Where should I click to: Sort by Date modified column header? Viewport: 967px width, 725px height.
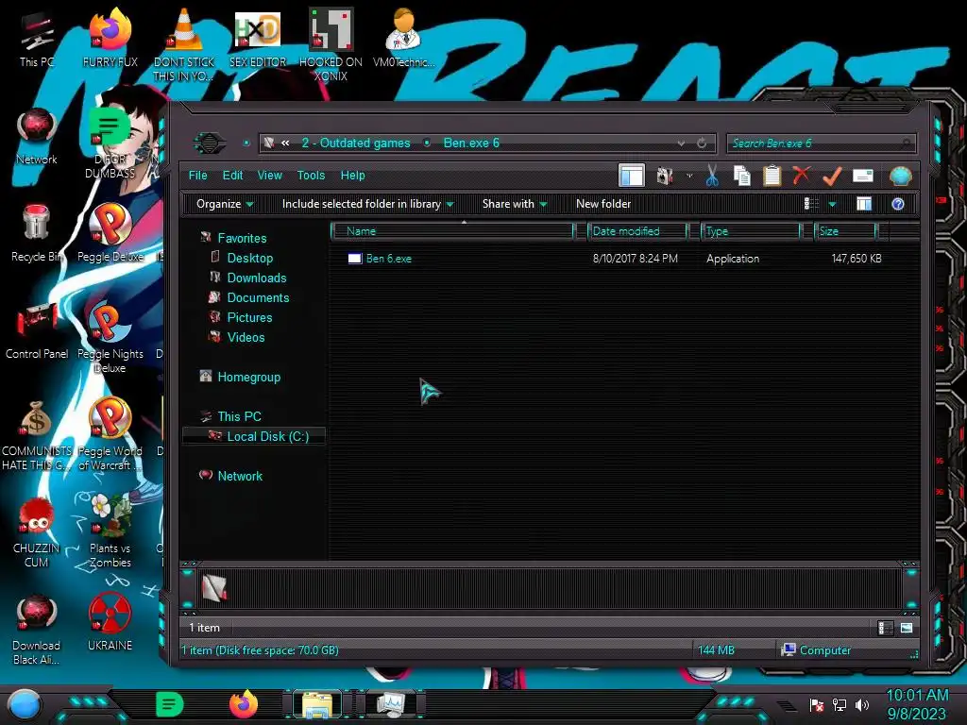coord(637,231)
